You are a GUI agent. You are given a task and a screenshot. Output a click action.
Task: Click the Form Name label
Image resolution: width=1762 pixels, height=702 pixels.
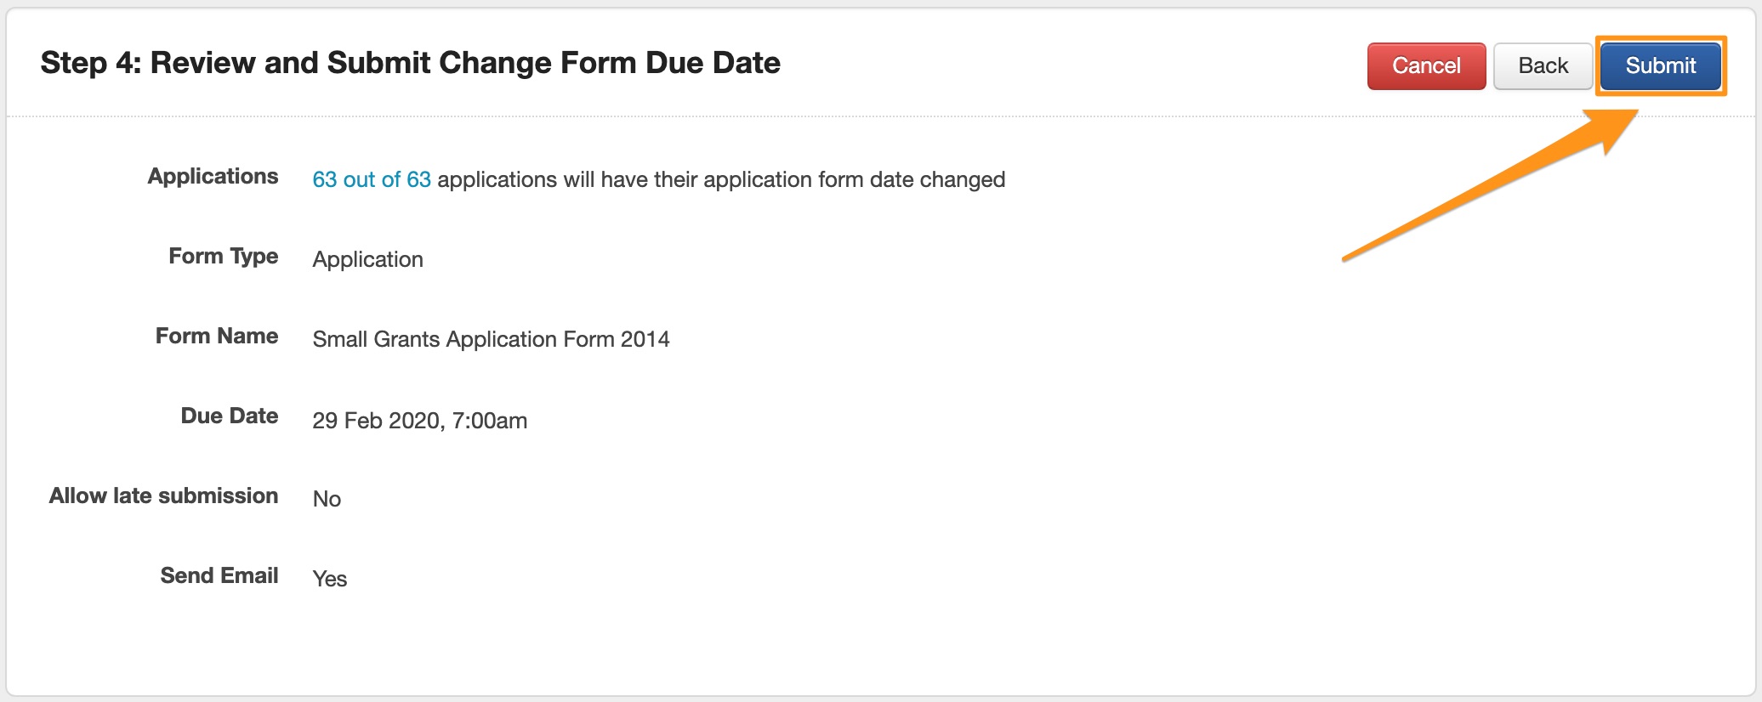216,336
